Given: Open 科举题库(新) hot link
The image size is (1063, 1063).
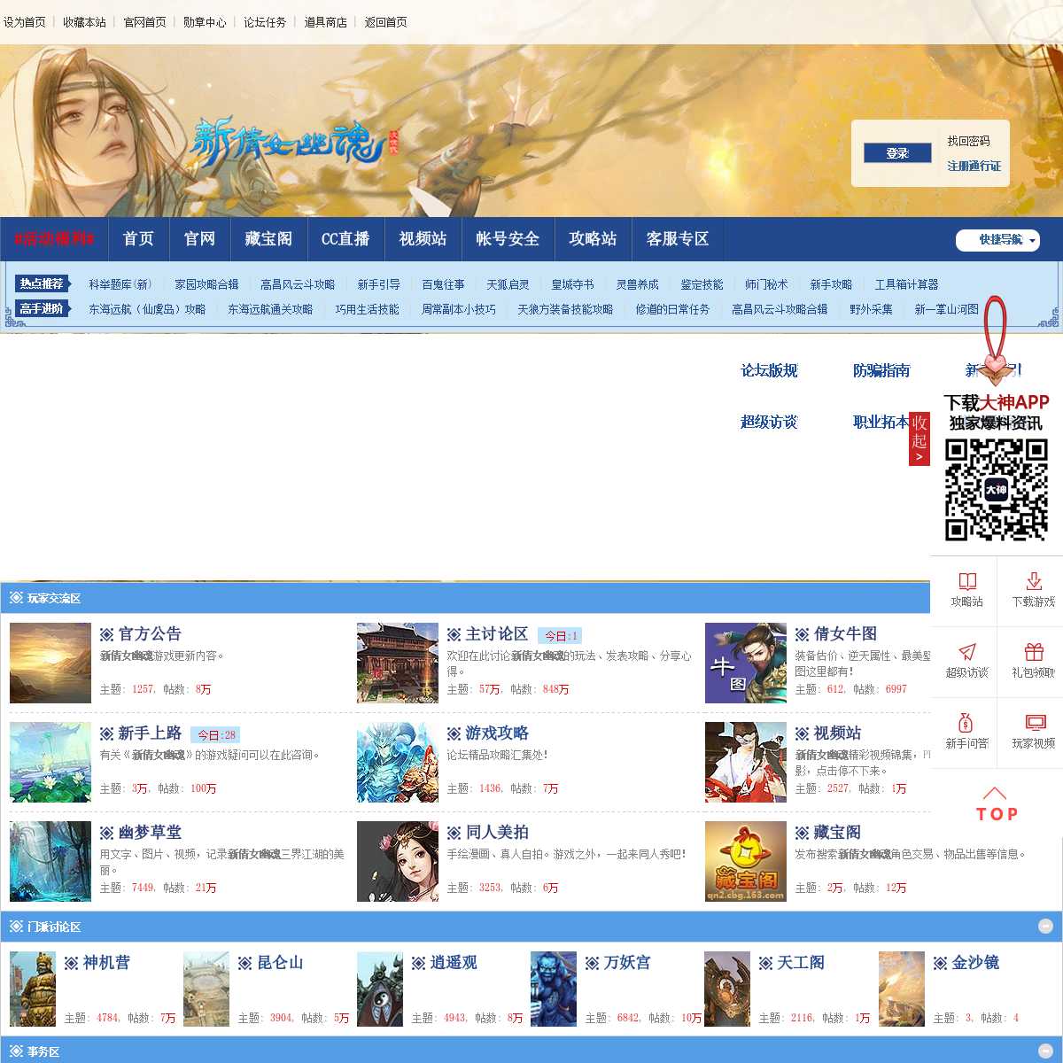Looking at the screenshot, I should (x=120, y=284).
